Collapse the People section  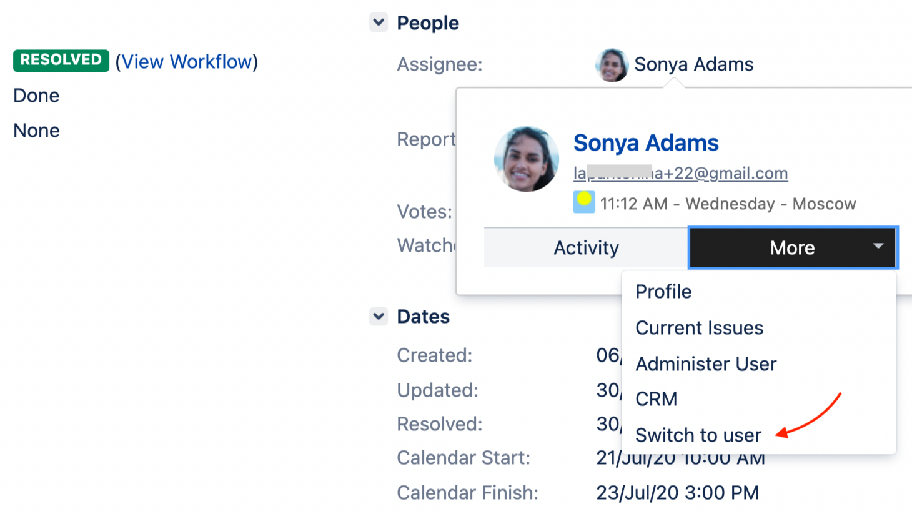(x=378, y=22)
